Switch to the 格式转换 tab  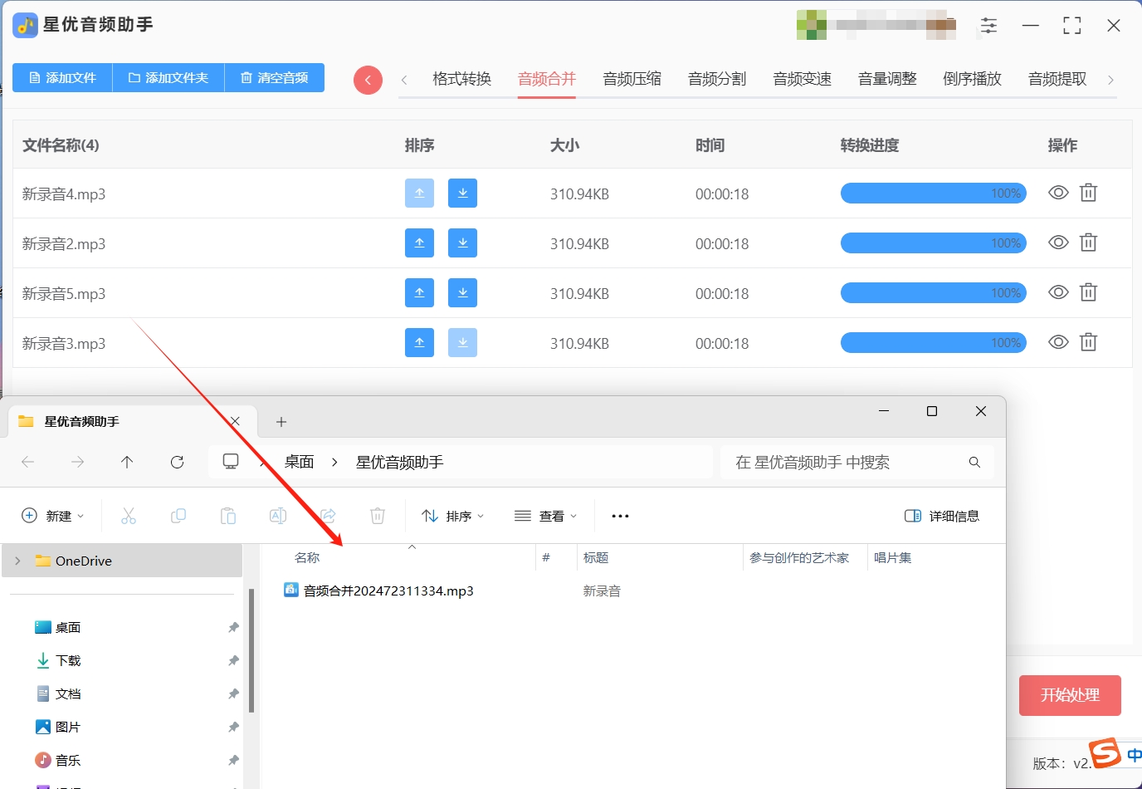[x=462, y=79]
